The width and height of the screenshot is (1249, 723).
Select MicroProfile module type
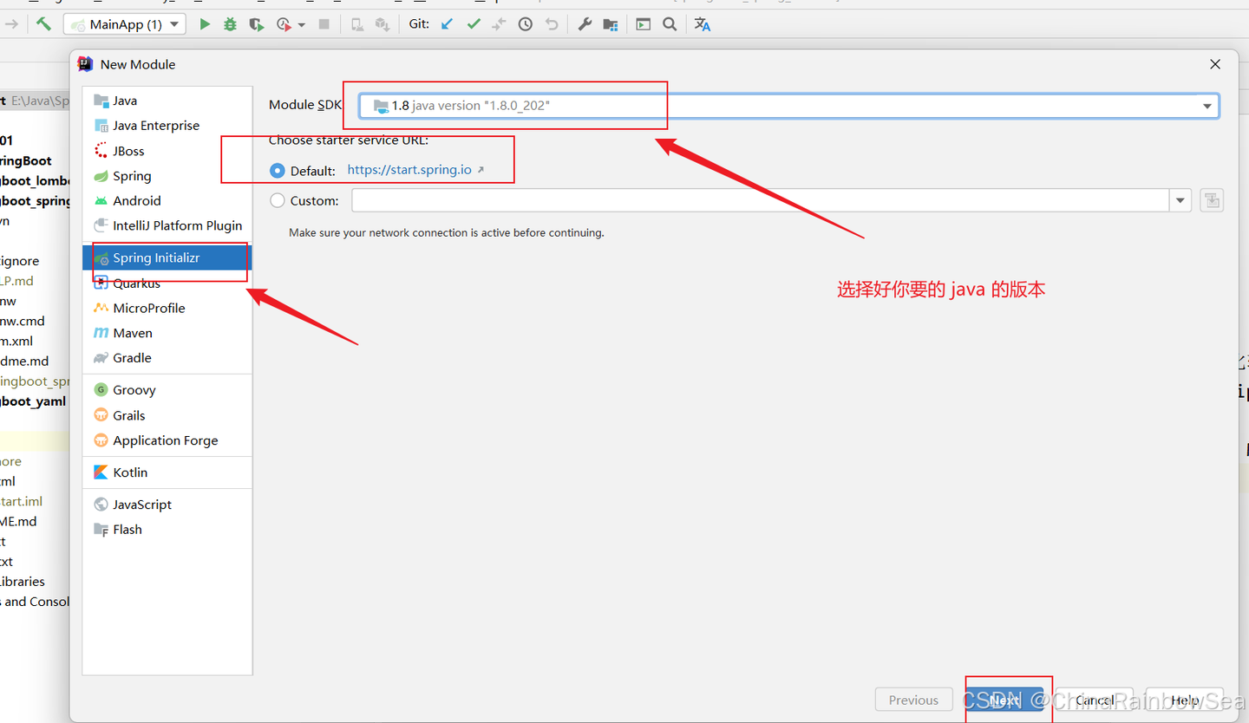[167, 308]
